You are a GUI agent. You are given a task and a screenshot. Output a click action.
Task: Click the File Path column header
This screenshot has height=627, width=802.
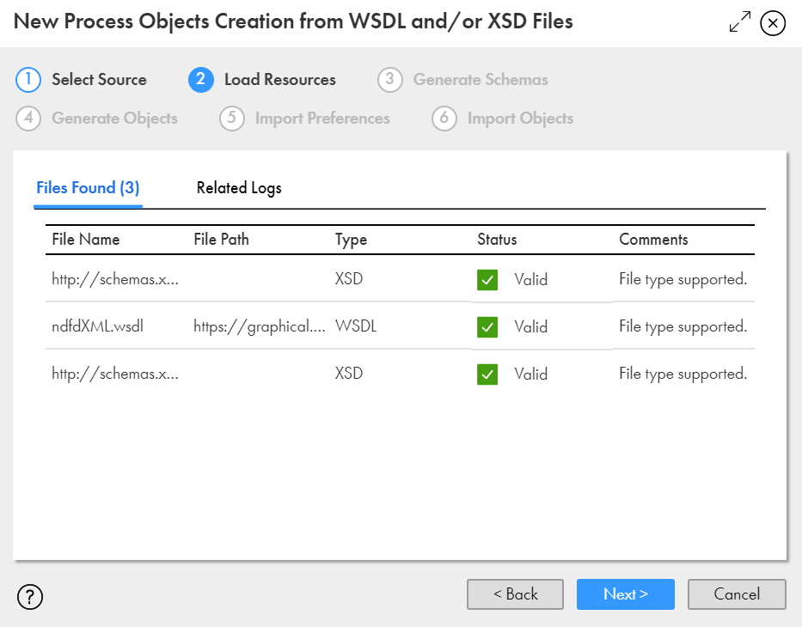[221, 239]
